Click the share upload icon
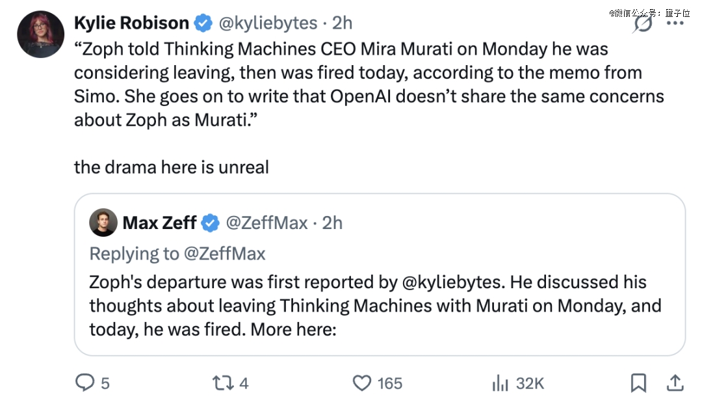The width and height of the screenshot is (702, 406). [675, 383]
